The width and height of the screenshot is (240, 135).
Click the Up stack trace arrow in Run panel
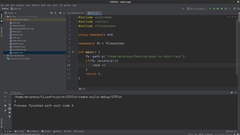tap(10, 97)
